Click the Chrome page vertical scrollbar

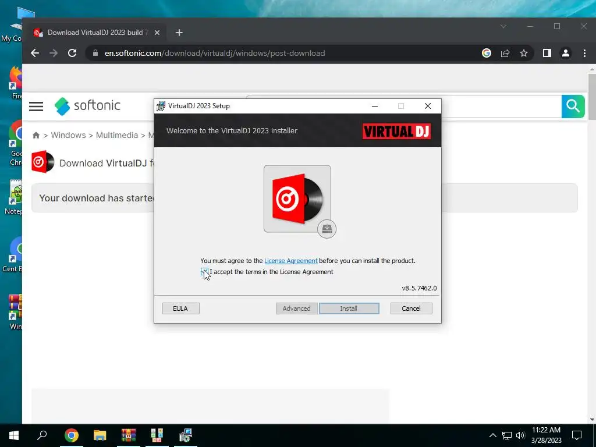(x=592, y=97)
